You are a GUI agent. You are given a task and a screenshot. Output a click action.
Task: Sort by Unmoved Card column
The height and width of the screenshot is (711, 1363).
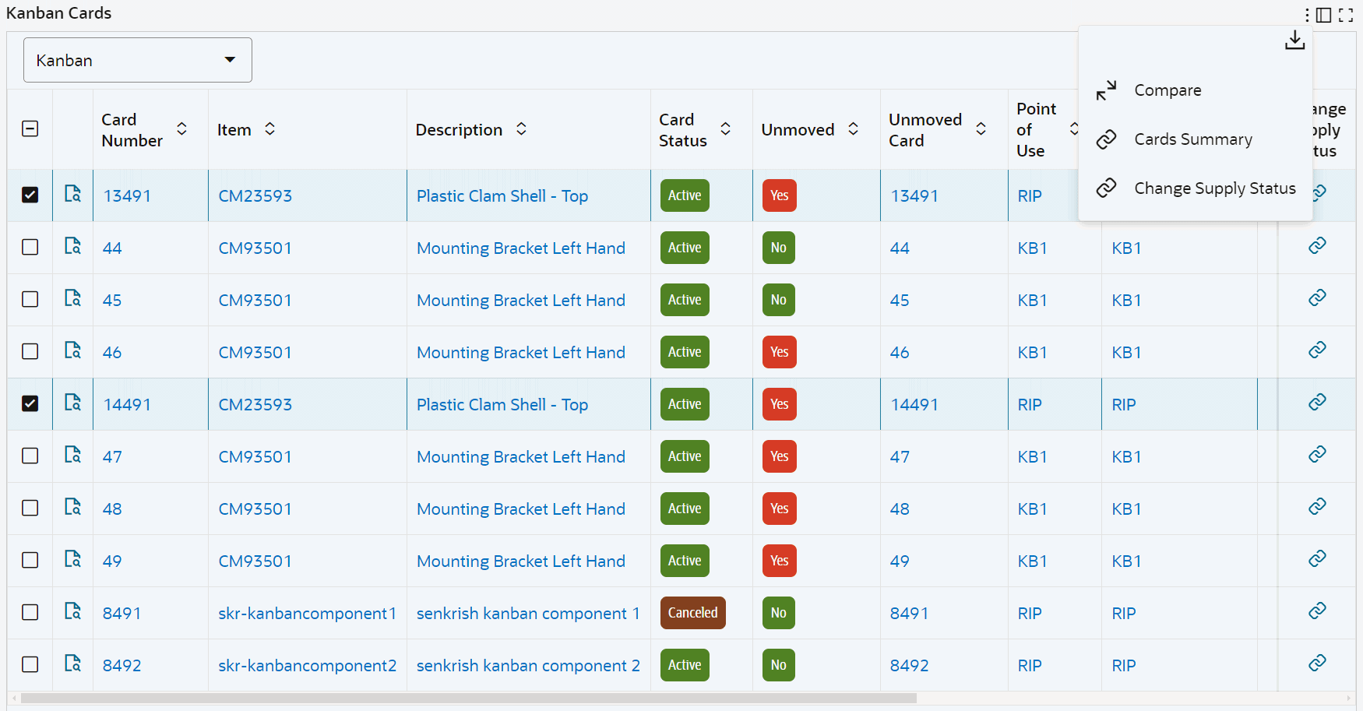coord(981,129)
